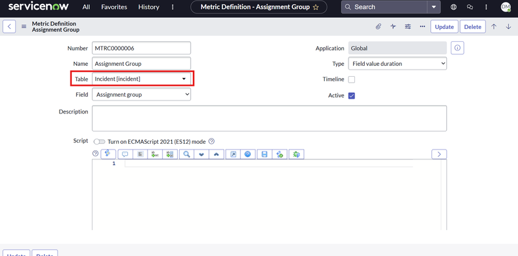Open the globe scope picker icon
This screenshot has width=518, height=256.
tap(453, 7)
